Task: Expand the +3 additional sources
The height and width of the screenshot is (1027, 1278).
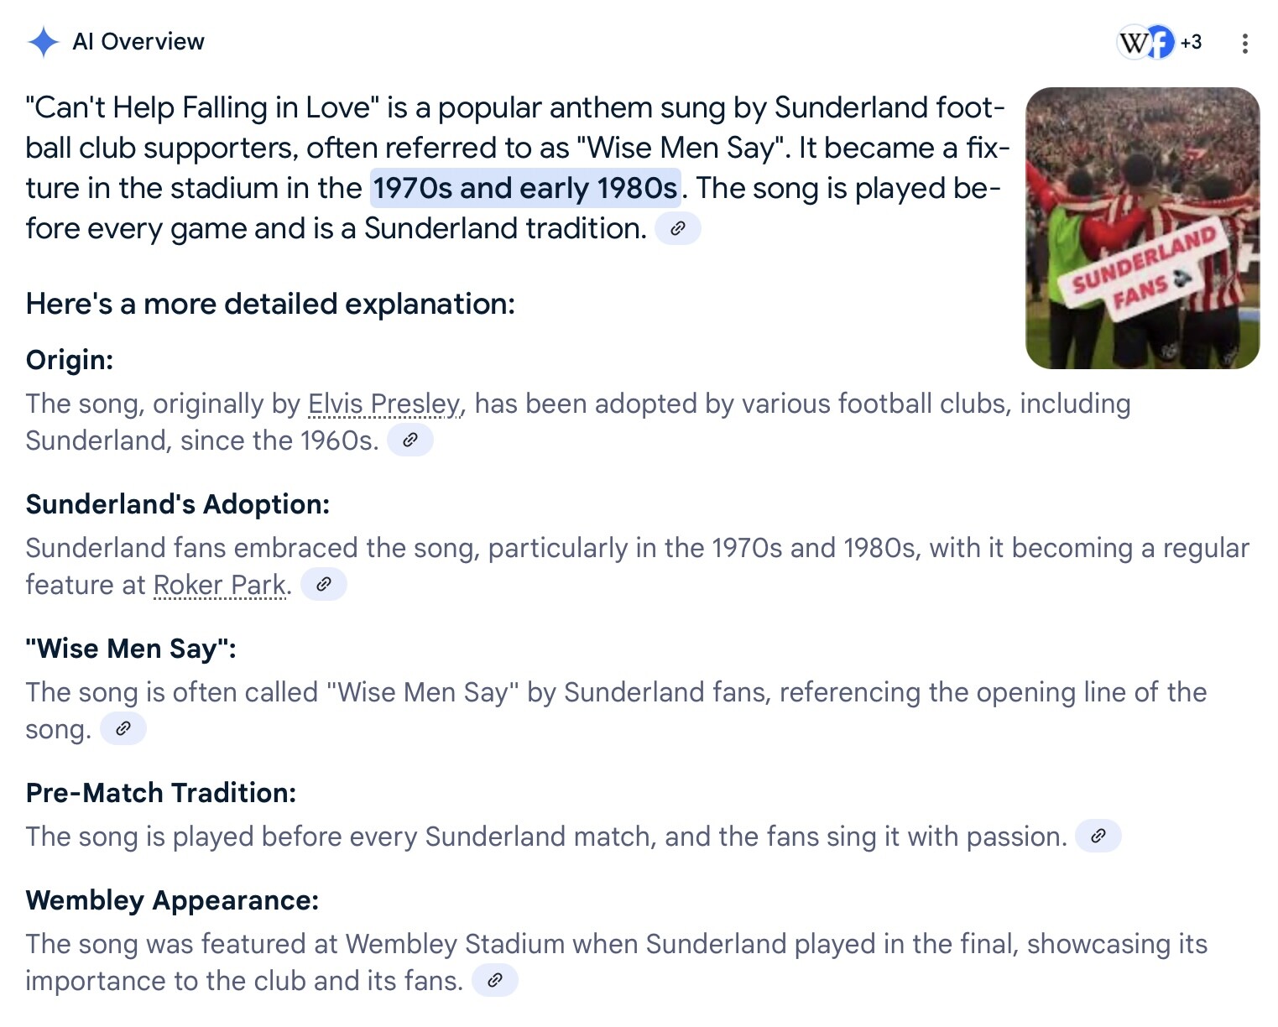Action: [1191, 42]
